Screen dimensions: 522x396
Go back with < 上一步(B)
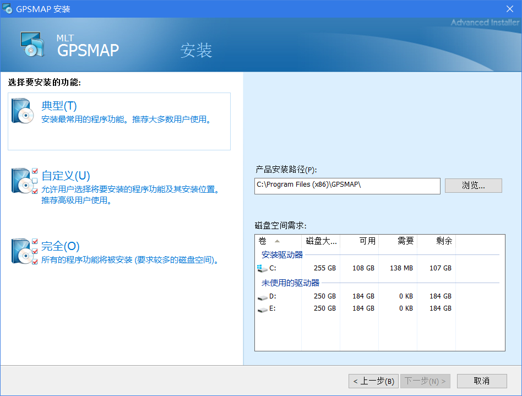click(373, 381)
